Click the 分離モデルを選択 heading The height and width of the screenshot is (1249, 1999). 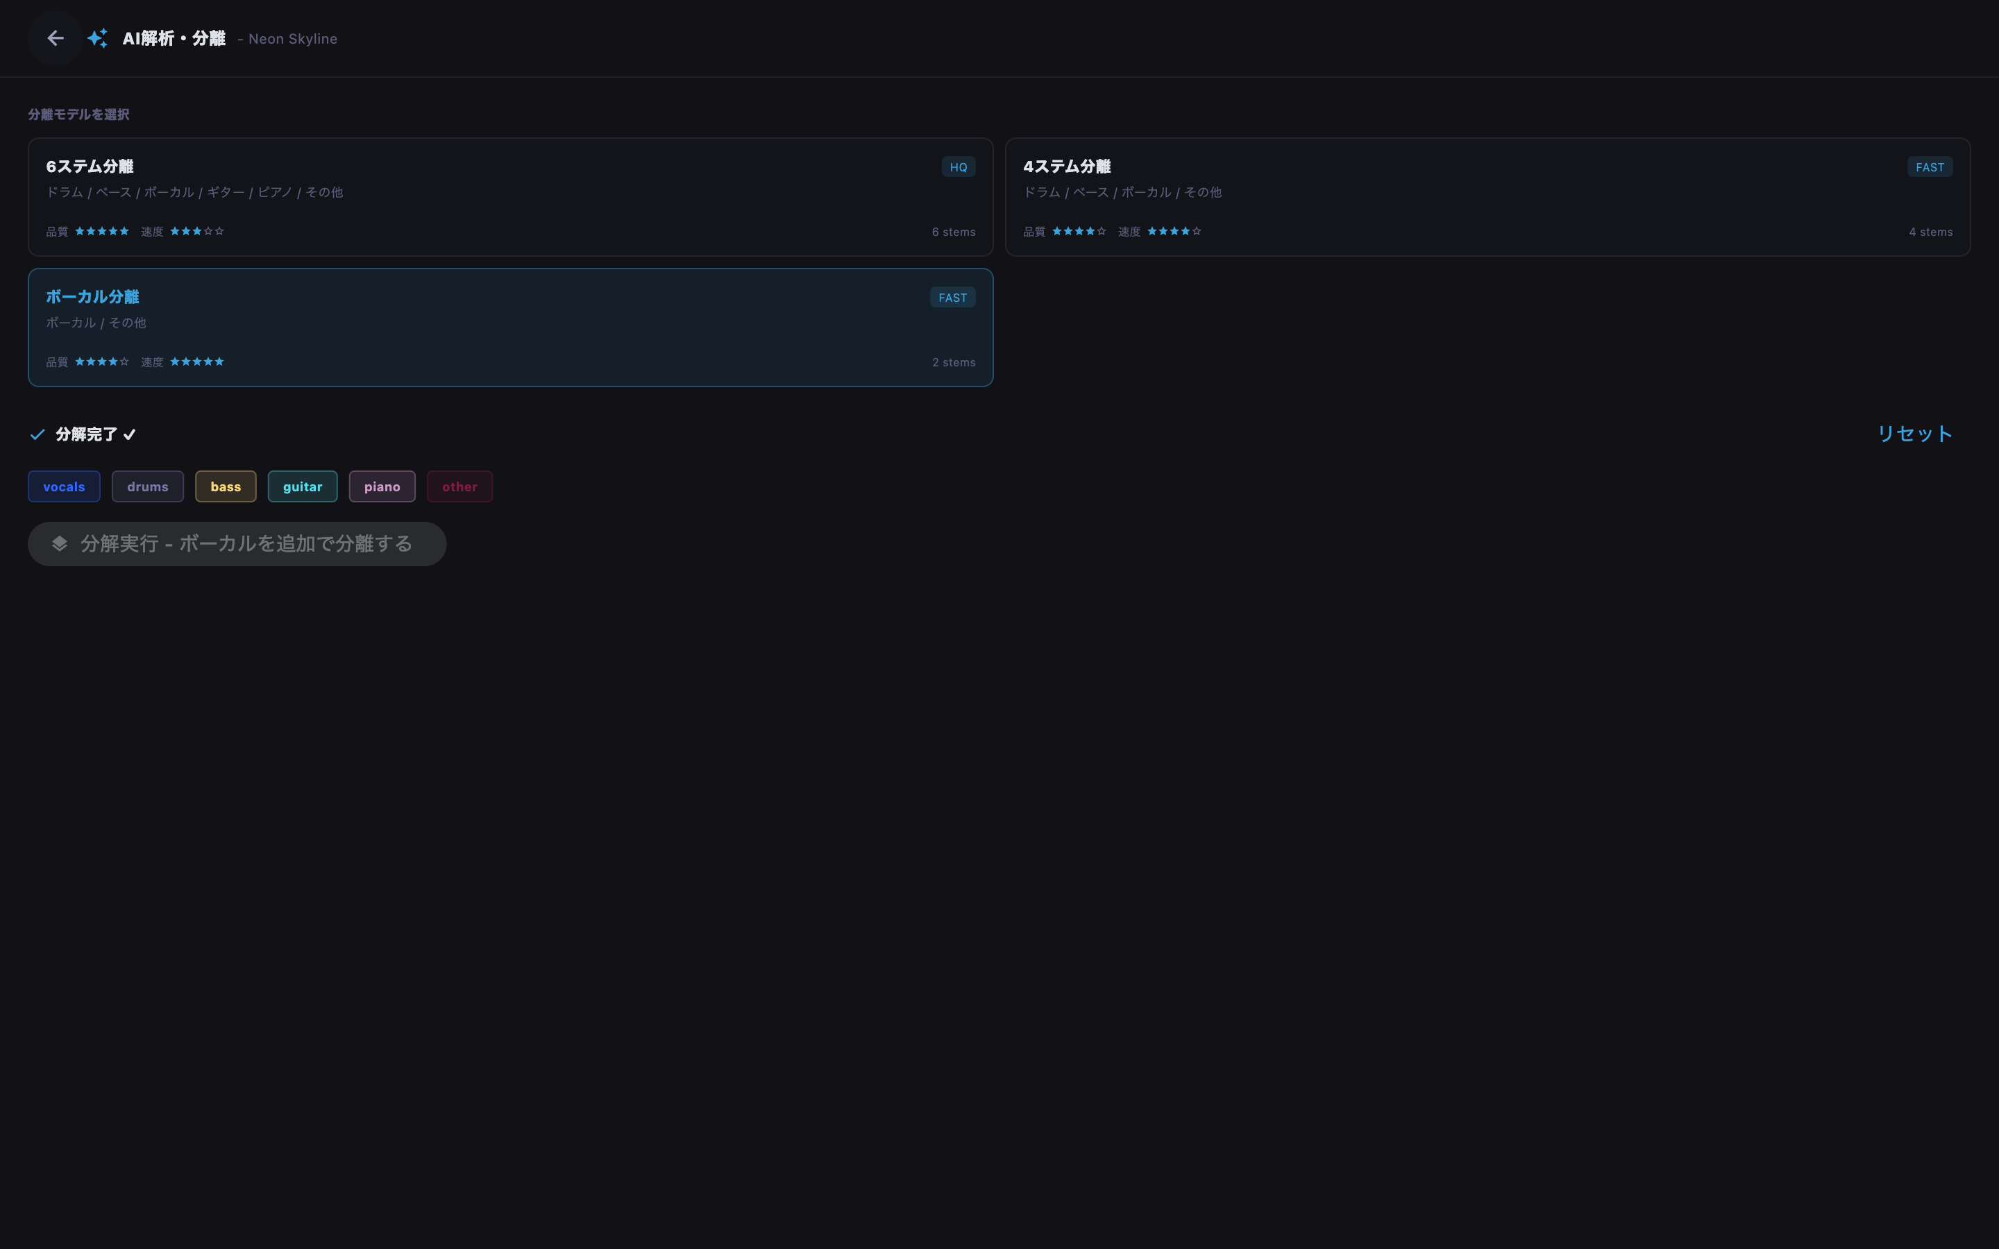click(x=78, y=114)
